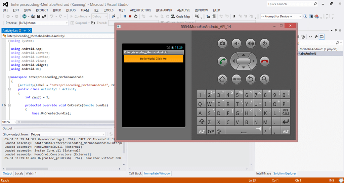Switch to the Watch 1 tab
The width and height of the screenshot is (344, 183).
pos(31,173)
